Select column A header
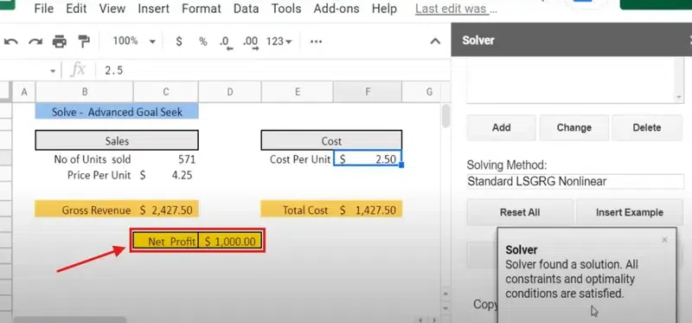The height and width of the screenshot is (323, 692). [x=24, y=92]
